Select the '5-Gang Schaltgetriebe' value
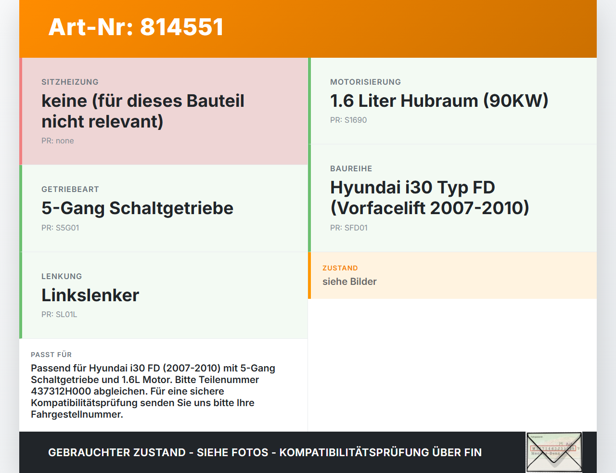Screen dimensions: 616x473 [x=137, y=208]
